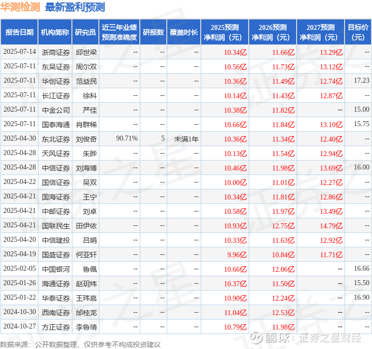Click the 东北证券 institution cell

[x=56, y=139]
